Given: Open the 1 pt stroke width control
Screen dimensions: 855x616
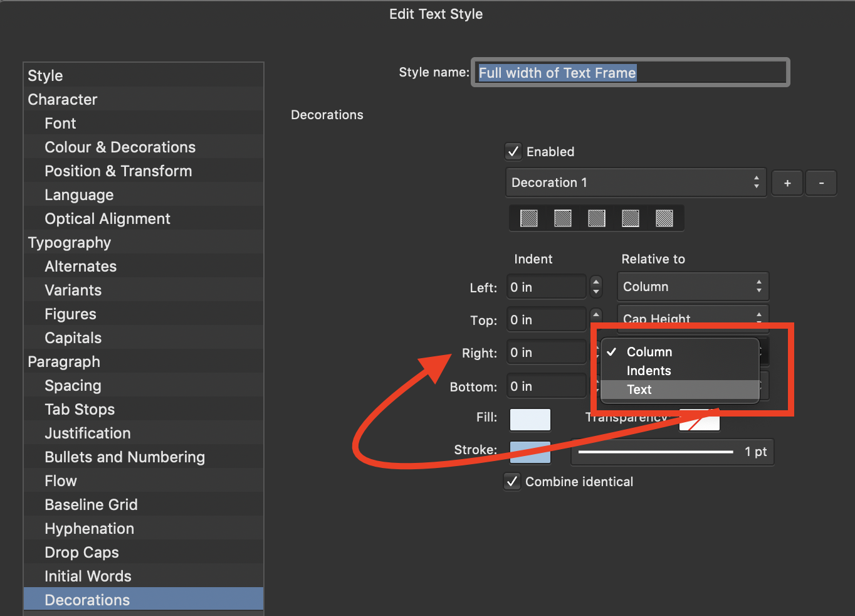Looking at the screenshot, I should (672, 451).
